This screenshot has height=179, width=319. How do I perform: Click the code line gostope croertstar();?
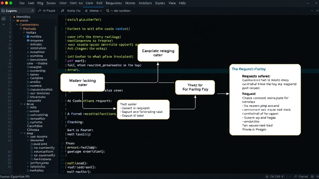click(x=86, y=151)
